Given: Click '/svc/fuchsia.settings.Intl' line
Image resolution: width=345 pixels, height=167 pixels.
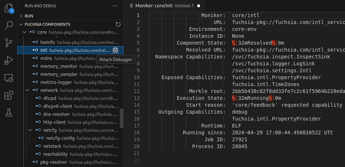Looking at the screenshot, I should tap(272, 70).
